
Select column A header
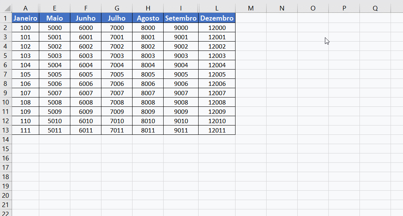pyautogui.click(x=25, y=8)
